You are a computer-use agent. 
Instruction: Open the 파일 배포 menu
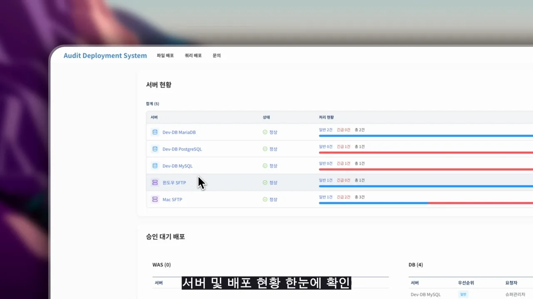[x=165, y=55]
